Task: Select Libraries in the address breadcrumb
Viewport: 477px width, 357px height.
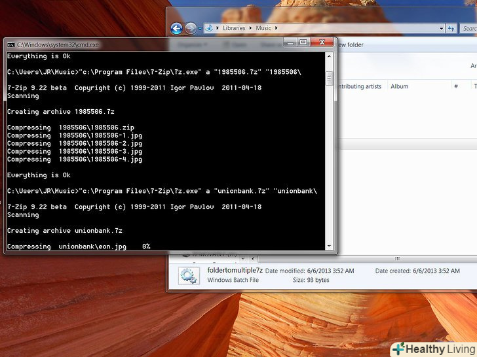Action: coord(233,28)
